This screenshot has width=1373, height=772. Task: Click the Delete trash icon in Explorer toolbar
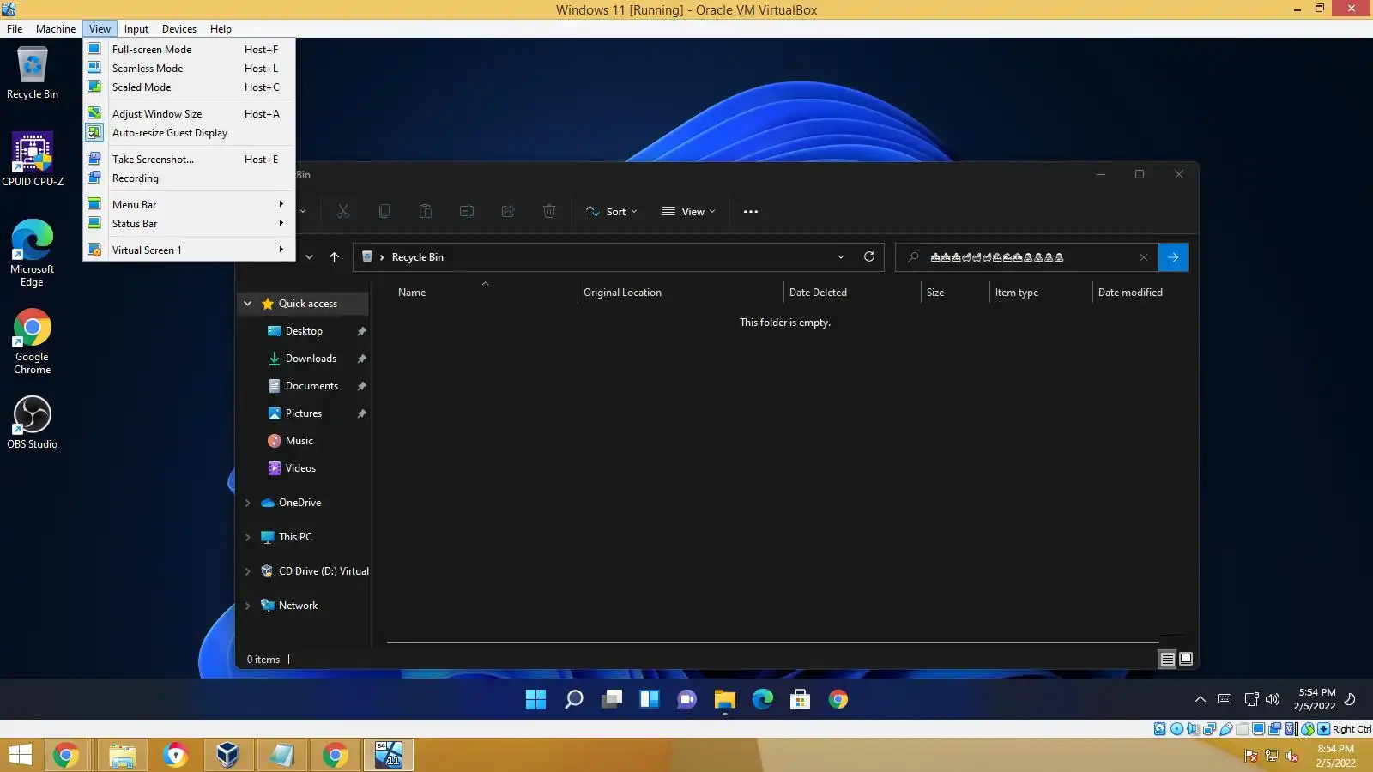(x=549, y=211)
